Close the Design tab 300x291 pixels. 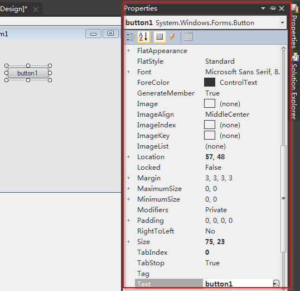coord(36,9)
